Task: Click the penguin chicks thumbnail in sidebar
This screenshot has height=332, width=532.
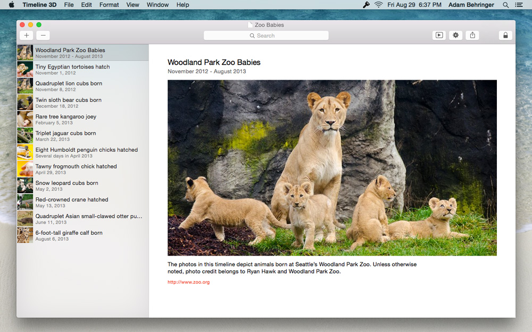Action: pyautogui.click(x=25, y=152)
